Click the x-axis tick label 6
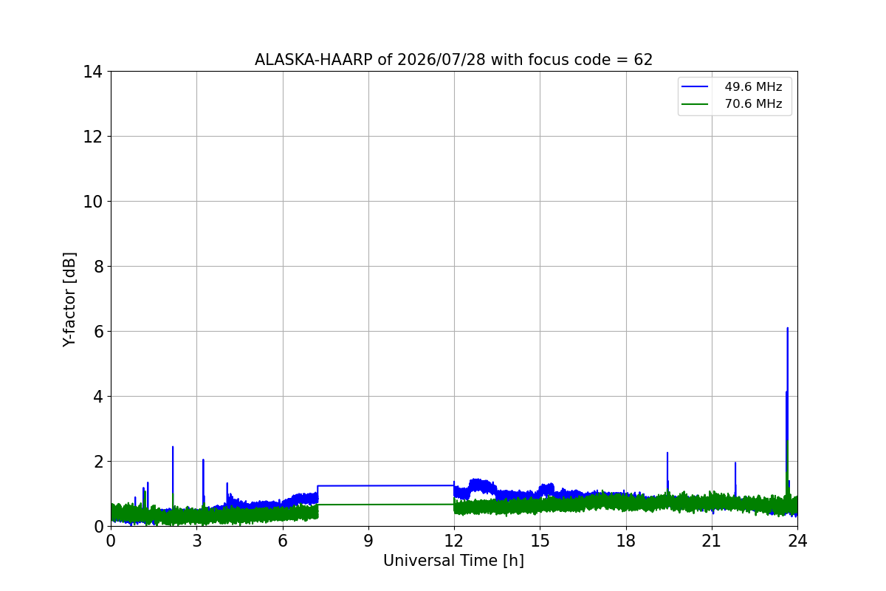The image size is (886, 591). 283,541
